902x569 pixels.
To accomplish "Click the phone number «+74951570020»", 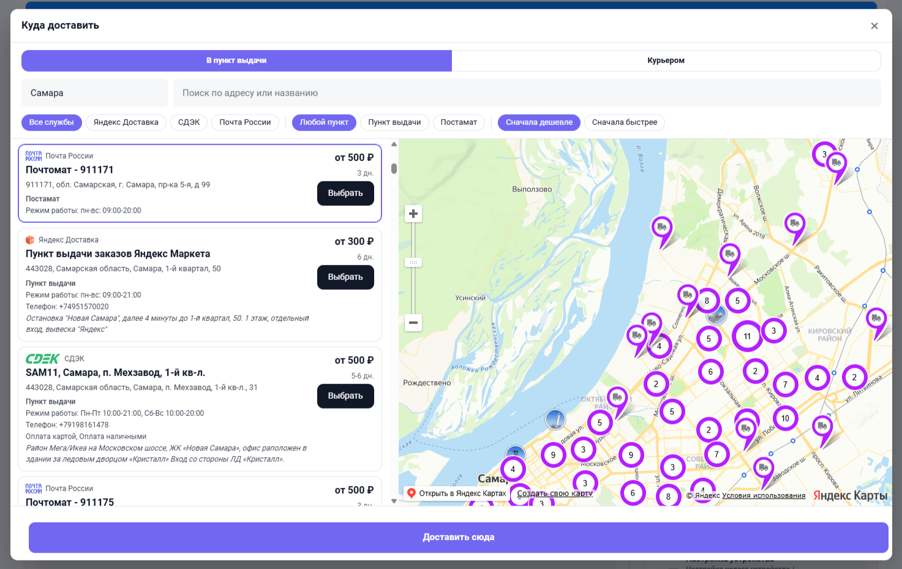I will 84,307.
